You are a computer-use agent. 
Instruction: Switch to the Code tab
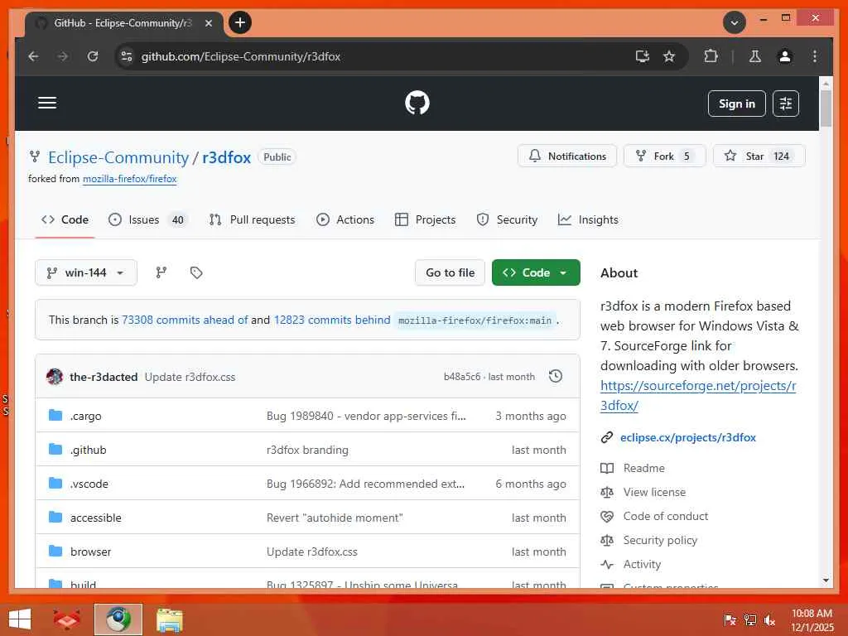click(x=65, y=219)
